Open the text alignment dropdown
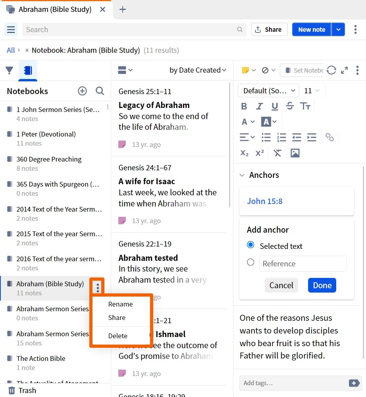Image resolution: width=366 pixels, height=397 pixels. (247, 137)
